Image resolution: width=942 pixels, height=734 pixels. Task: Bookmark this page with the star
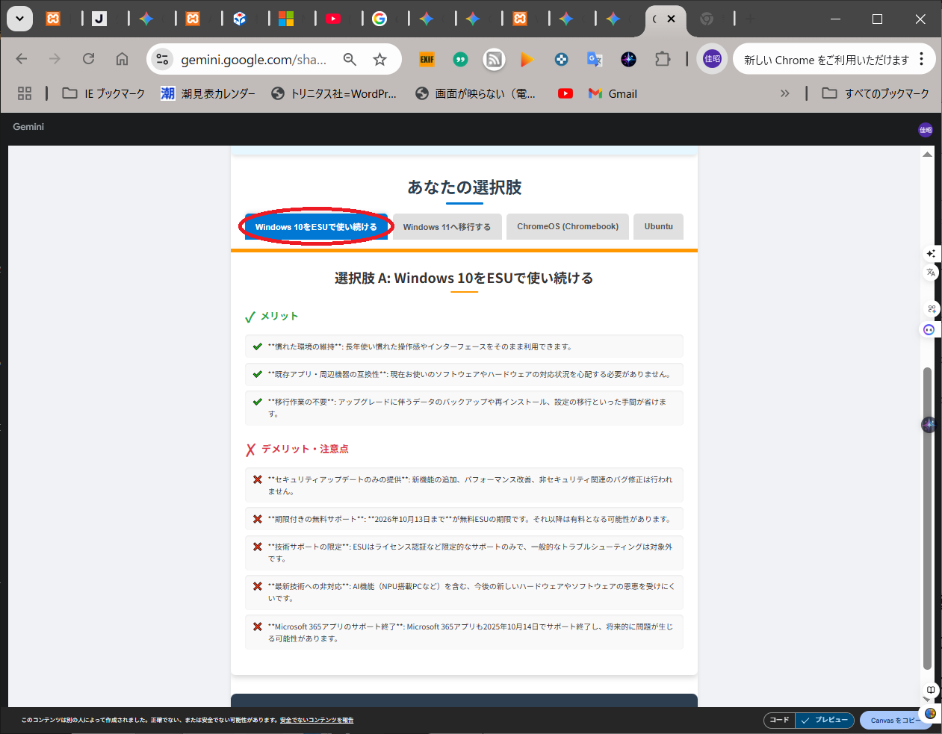380,59
